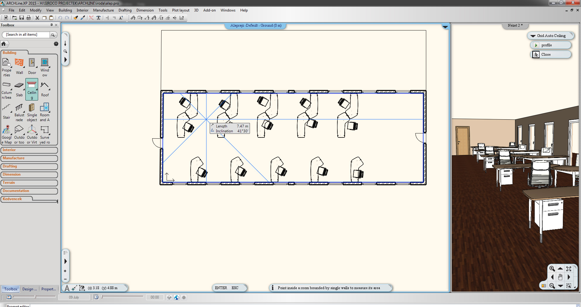This screenshot has height=307, width=581.
Task: Expand the Dimension toolbox group
Action: (x=29, y=175)
